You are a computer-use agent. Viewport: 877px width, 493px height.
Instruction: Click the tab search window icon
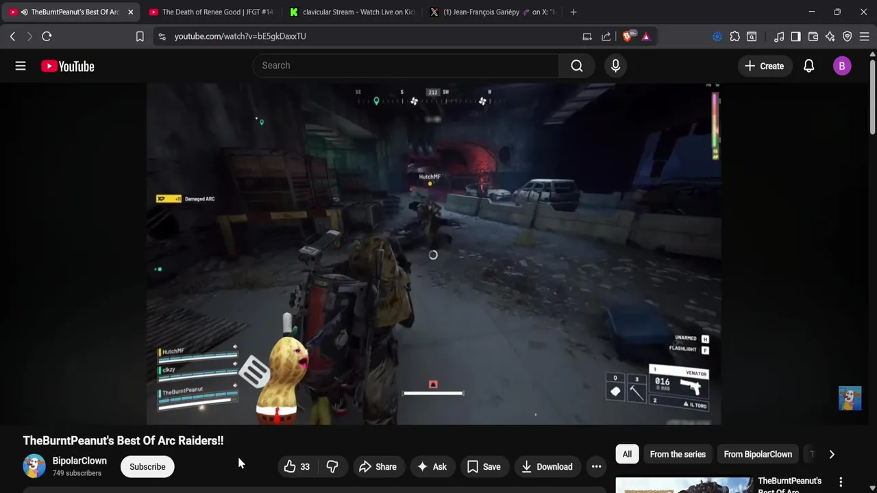pyautogui.click(x=752, y=36)
